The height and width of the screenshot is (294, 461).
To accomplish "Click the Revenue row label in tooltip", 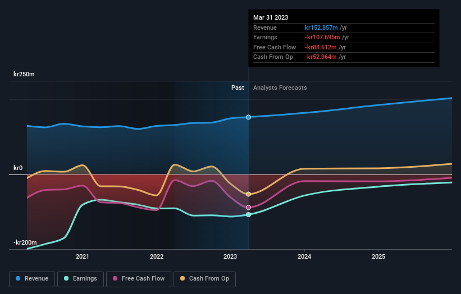I will point(265,27).
